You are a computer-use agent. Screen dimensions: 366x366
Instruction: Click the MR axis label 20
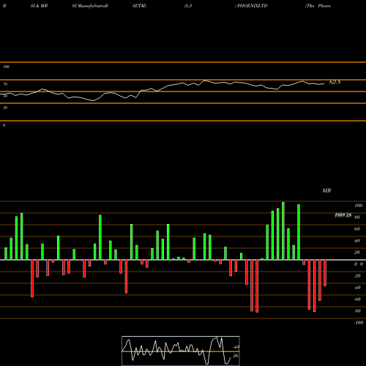(356, 253)
